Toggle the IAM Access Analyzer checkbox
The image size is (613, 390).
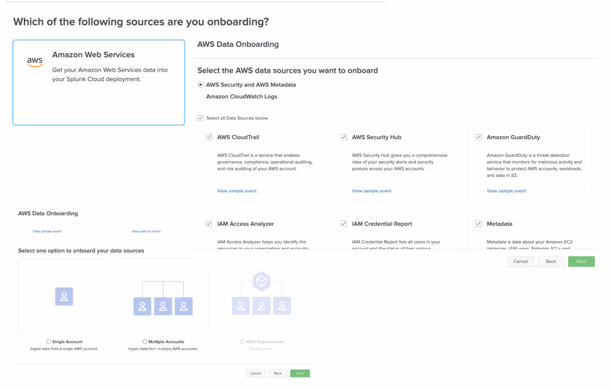coord(209,223)
